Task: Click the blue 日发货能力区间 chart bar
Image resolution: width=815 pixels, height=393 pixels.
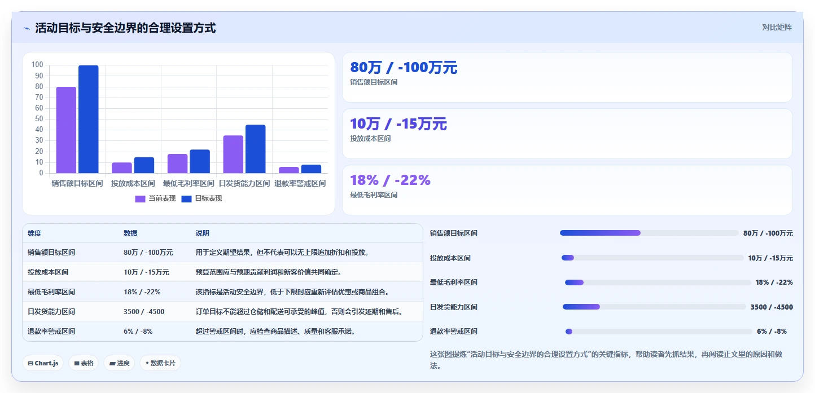Action: click(255, 149)
